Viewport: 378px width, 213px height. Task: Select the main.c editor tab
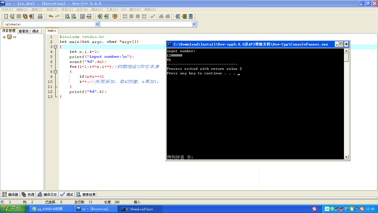point(52,31)
